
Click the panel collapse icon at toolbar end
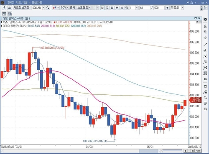pos(205,8)
